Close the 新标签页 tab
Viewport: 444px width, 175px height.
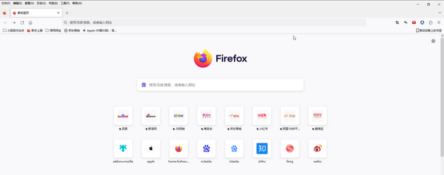[x=58, y=13]
